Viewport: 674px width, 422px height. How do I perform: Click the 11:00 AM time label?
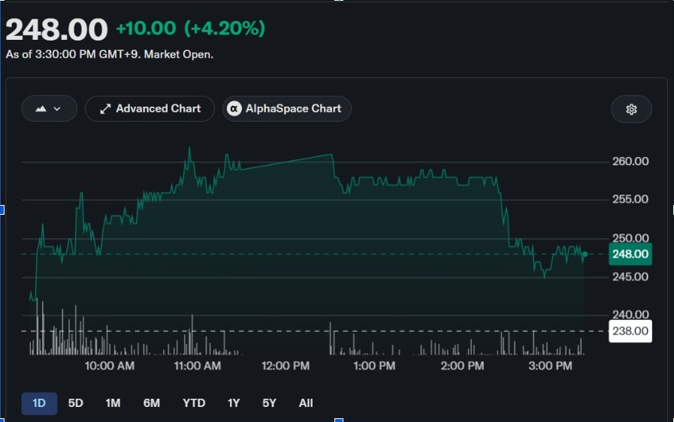(198, 366)
